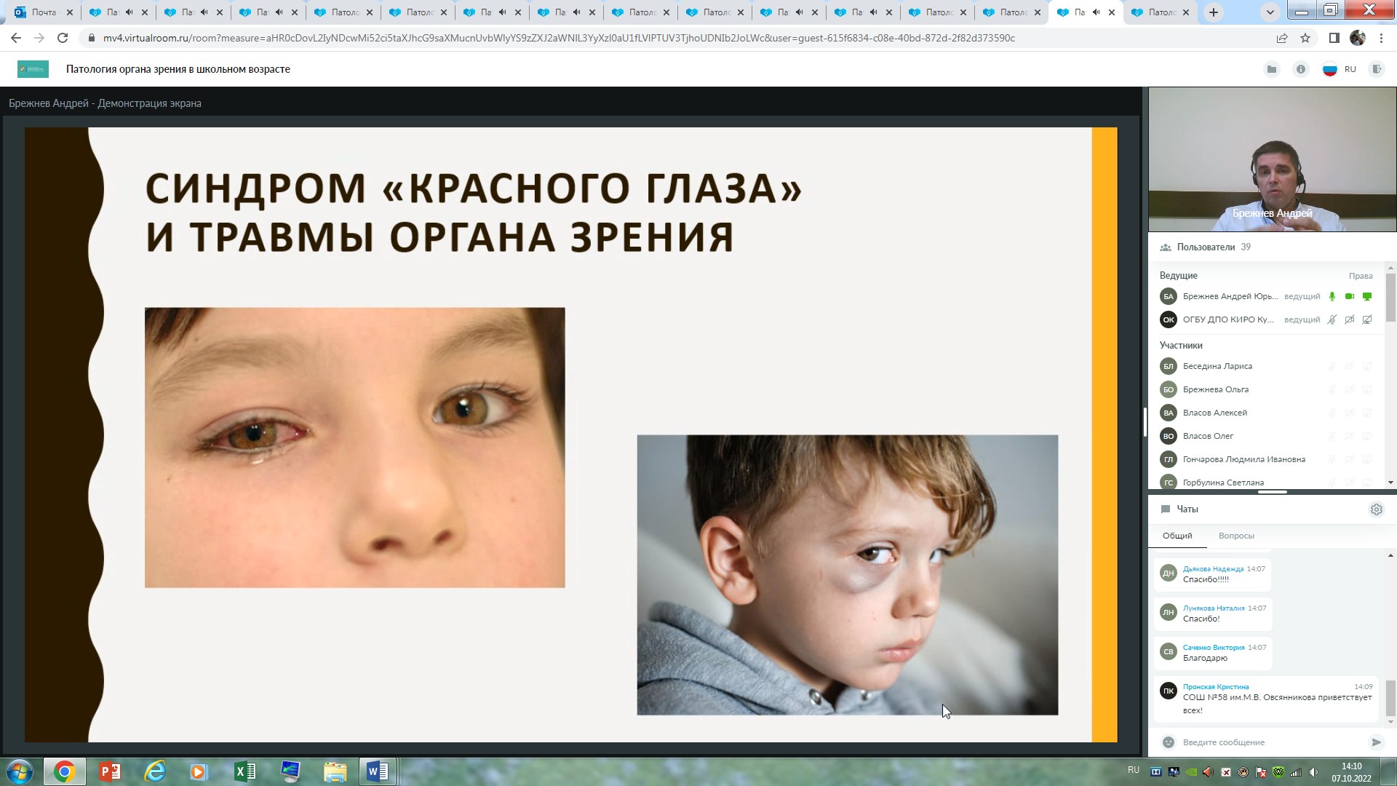The image size is (1397, 786).
Task: Toggle camera for Власов Олег
Action: pyautogui.click(x=1350, y=436)
